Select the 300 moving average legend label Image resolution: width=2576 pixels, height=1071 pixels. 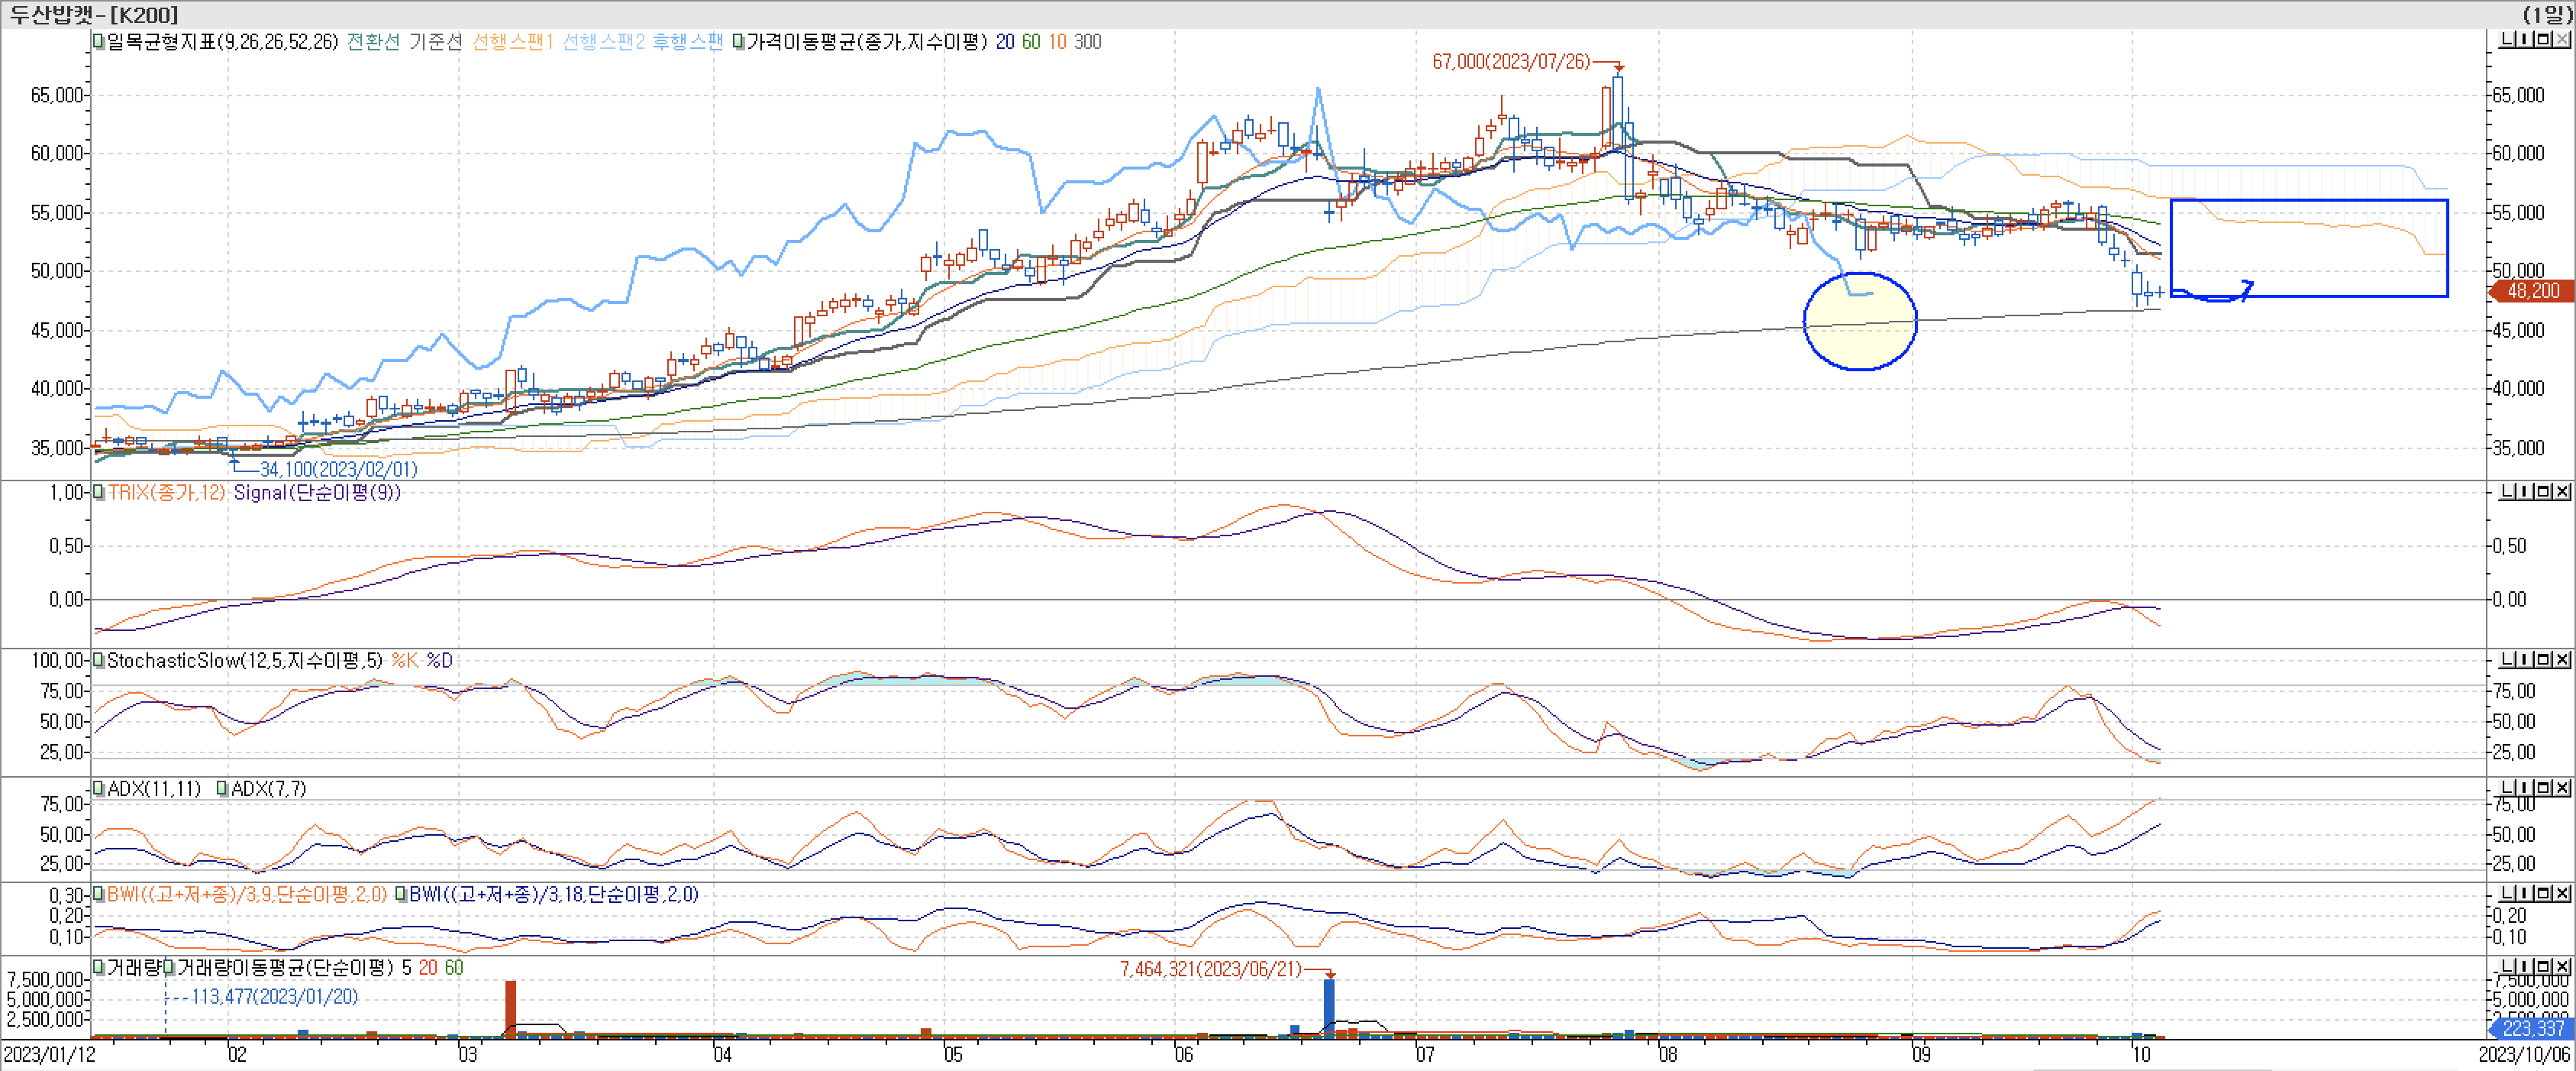pos(1087,41)
